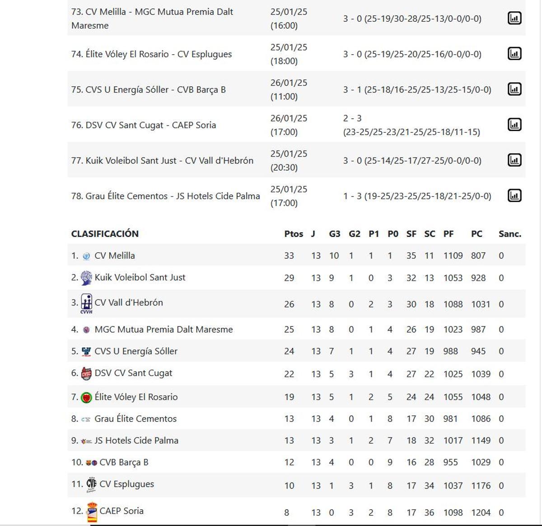542x526 pixels.
Task: Click the MGC Mutua Premia Dalt Maresme logo
Action: pyautogui.click(x=86, y=329)
